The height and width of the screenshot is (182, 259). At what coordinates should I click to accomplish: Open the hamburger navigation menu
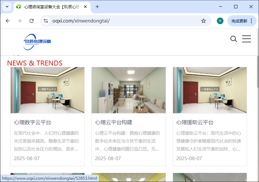point(246,39)
